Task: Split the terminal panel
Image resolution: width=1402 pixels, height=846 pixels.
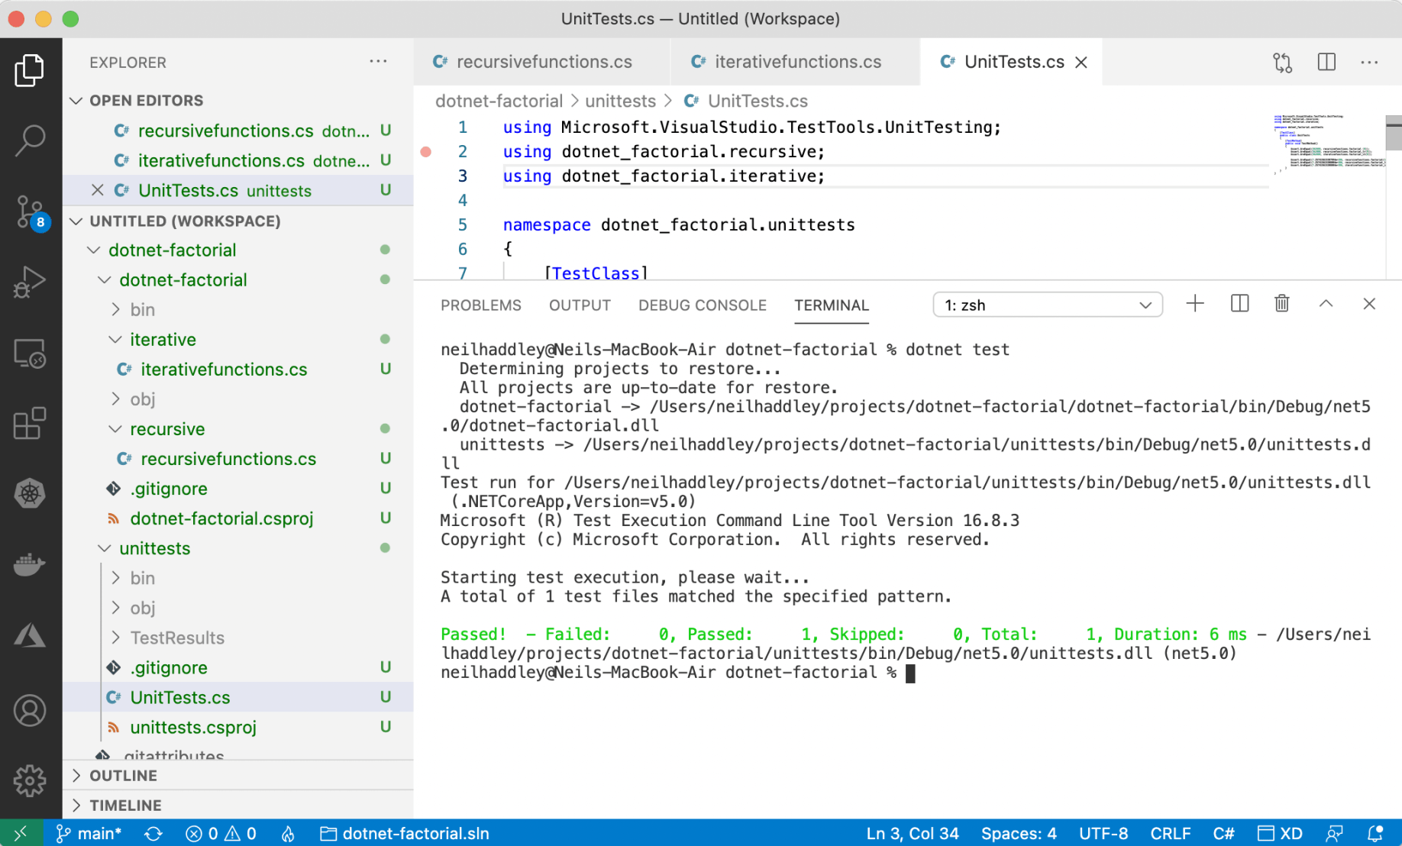Action: (1239, 304)
